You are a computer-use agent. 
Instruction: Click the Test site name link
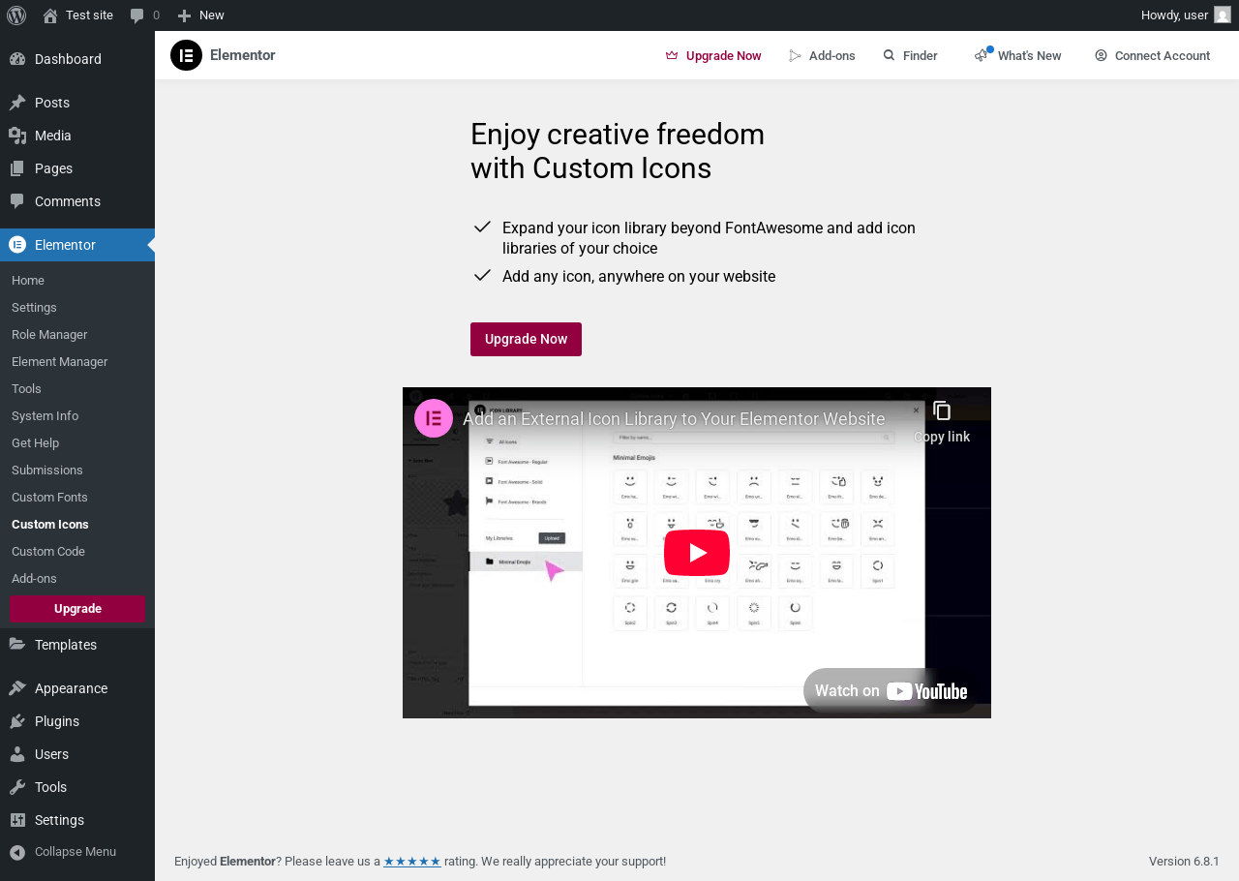(x=89, y=15)
